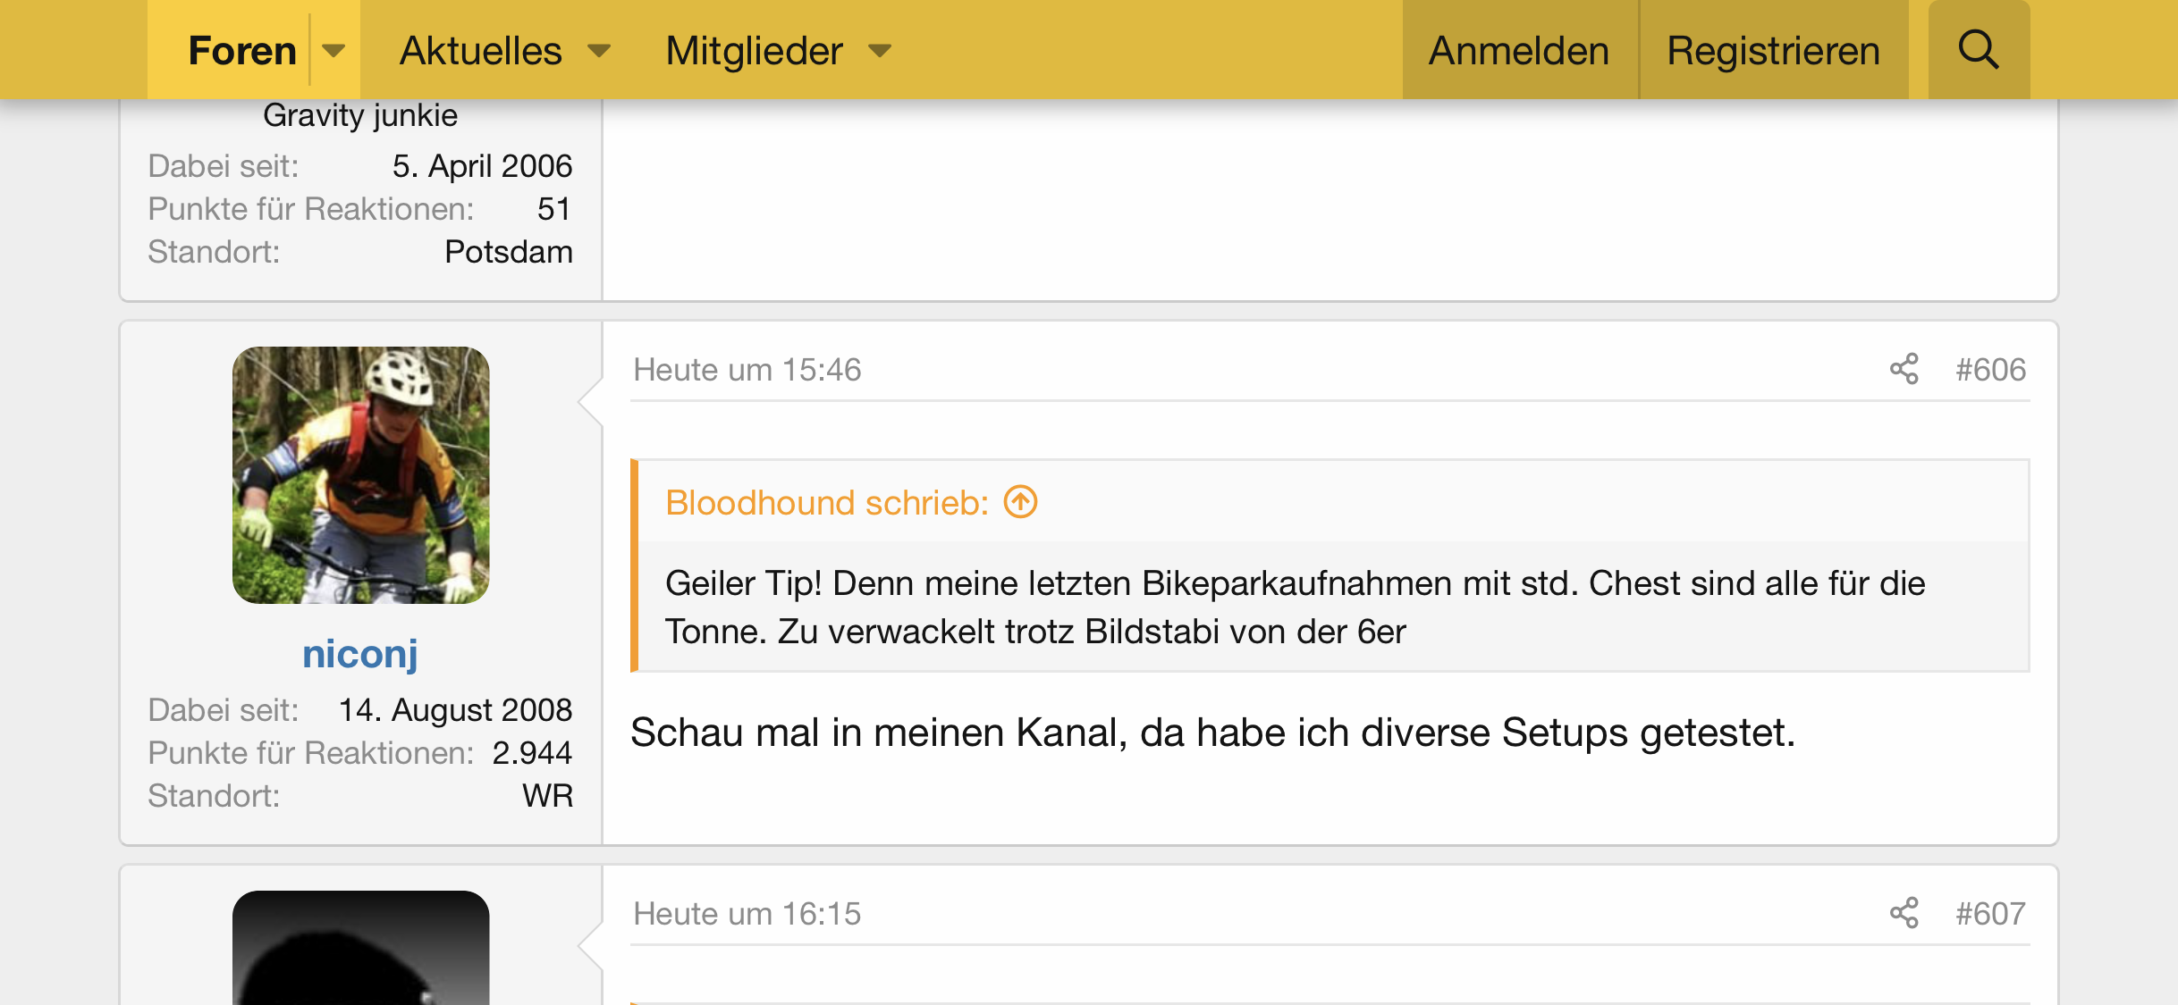Open the dark avatar of post #607
The image size is (2178, 1005).
(x=361, y=948)
